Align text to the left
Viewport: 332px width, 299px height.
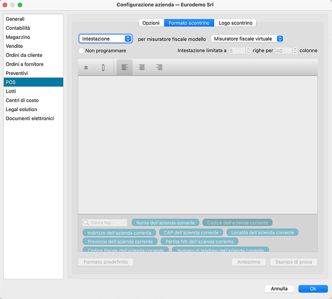click(124, 68)
